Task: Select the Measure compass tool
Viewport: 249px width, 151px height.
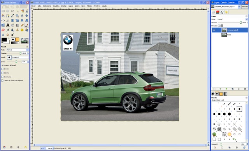Action: click(22, 16)
